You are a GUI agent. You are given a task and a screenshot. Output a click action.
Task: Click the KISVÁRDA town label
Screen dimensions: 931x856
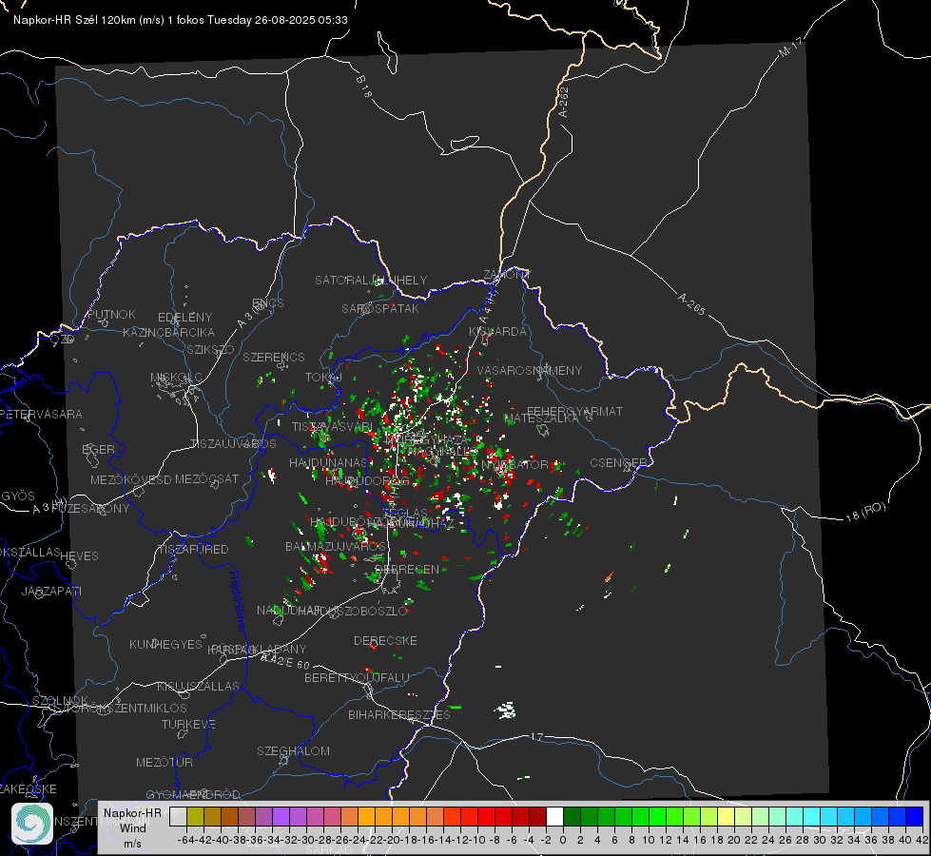click(497, 332)
